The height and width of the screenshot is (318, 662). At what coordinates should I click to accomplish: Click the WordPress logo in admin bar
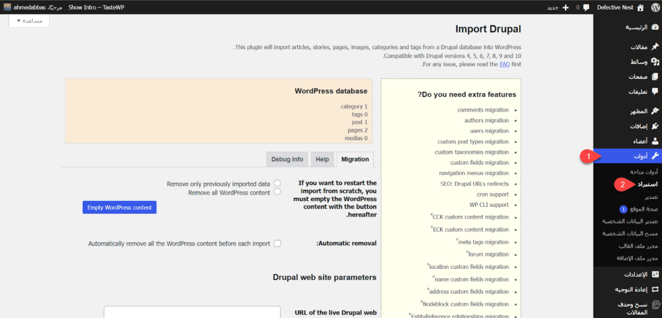[x=654, y=8]
